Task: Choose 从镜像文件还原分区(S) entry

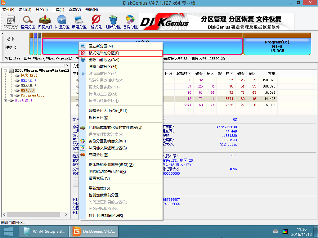Action: (121, 148)
